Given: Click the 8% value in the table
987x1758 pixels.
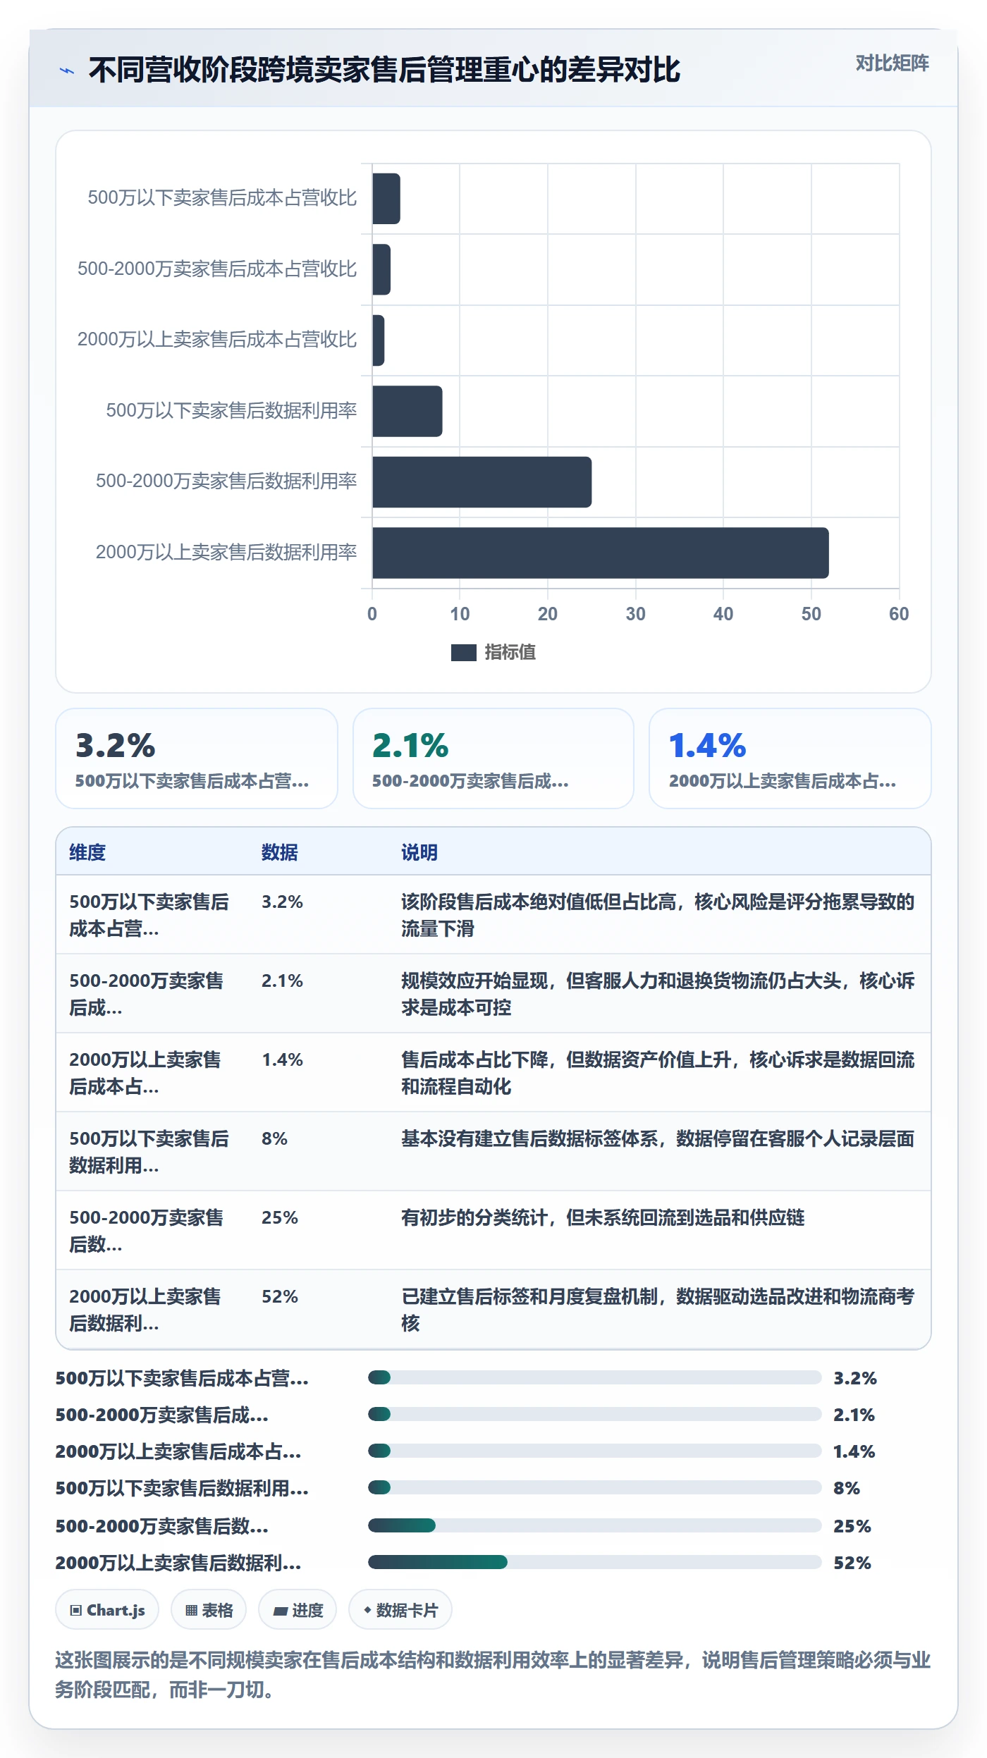Looking at the screenshot, I should (274, 1138).
